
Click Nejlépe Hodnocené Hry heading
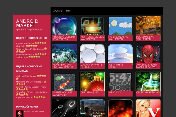click(x=32, y=38)
